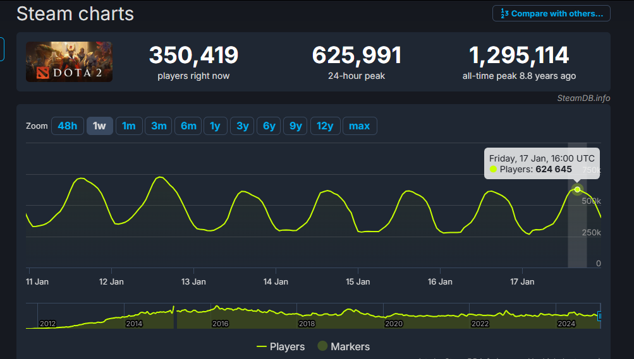
Task: Select the 1w zoom range
Action: coord(99,126)
